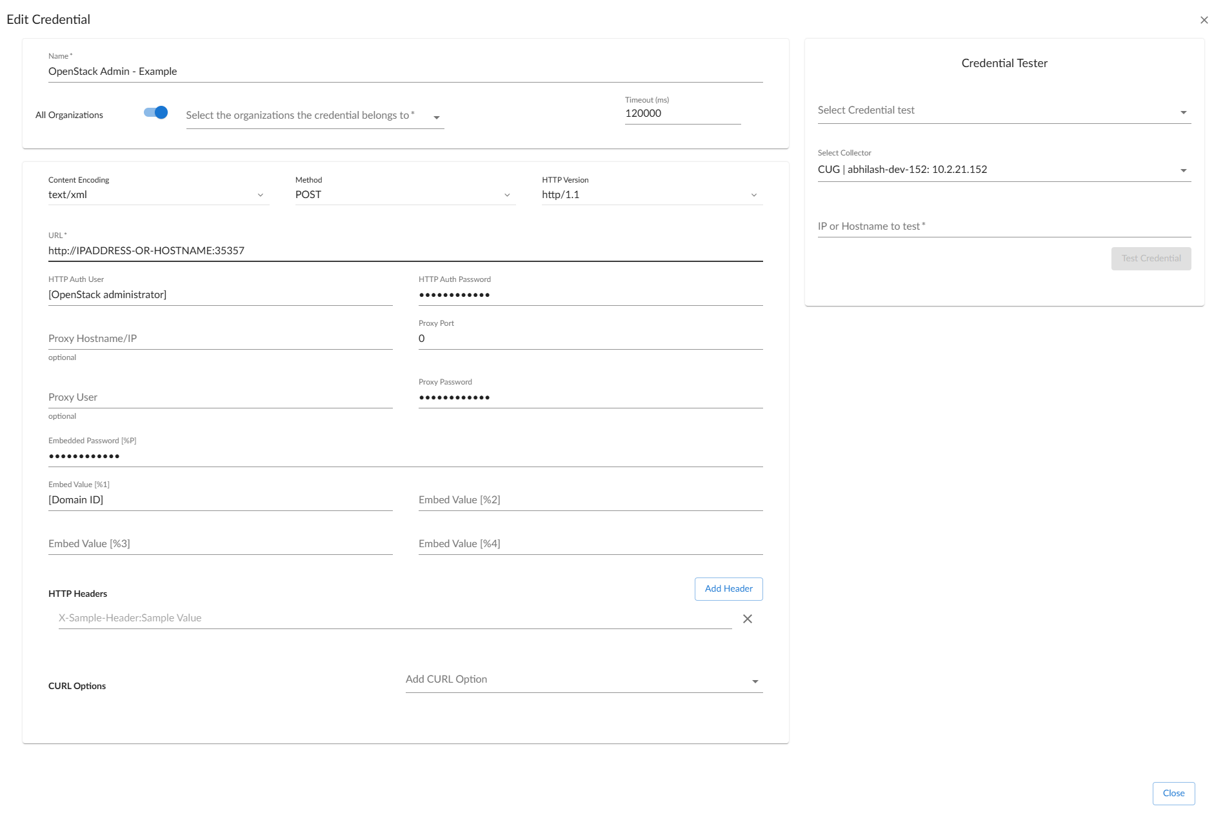Click the Embed Value [%2] field
The width and height of the screenshot is (1214, 813).
(x=590, y=500)
